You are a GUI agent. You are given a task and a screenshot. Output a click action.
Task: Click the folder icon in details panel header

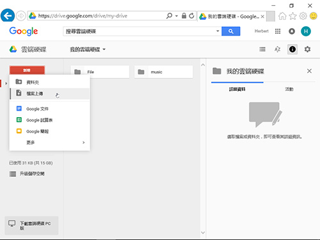tap(217, 71)
